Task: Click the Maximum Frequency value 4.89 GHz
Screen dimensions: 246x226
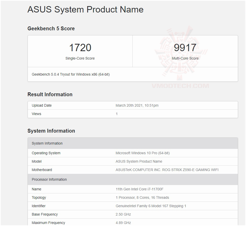Action: (123, 223)
